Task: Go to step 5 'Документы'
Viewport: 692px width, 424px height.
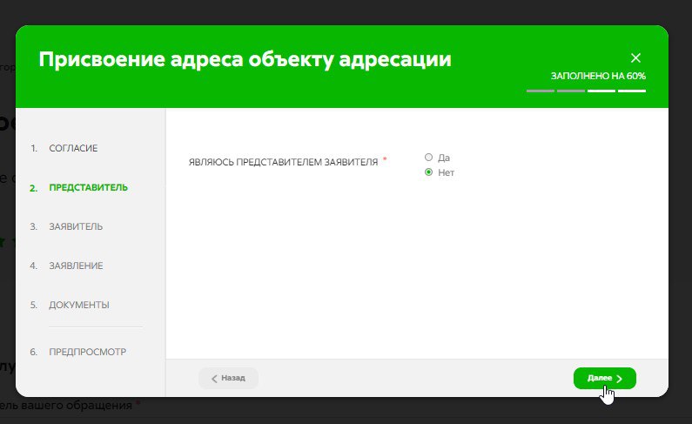Action: (79, 305)
